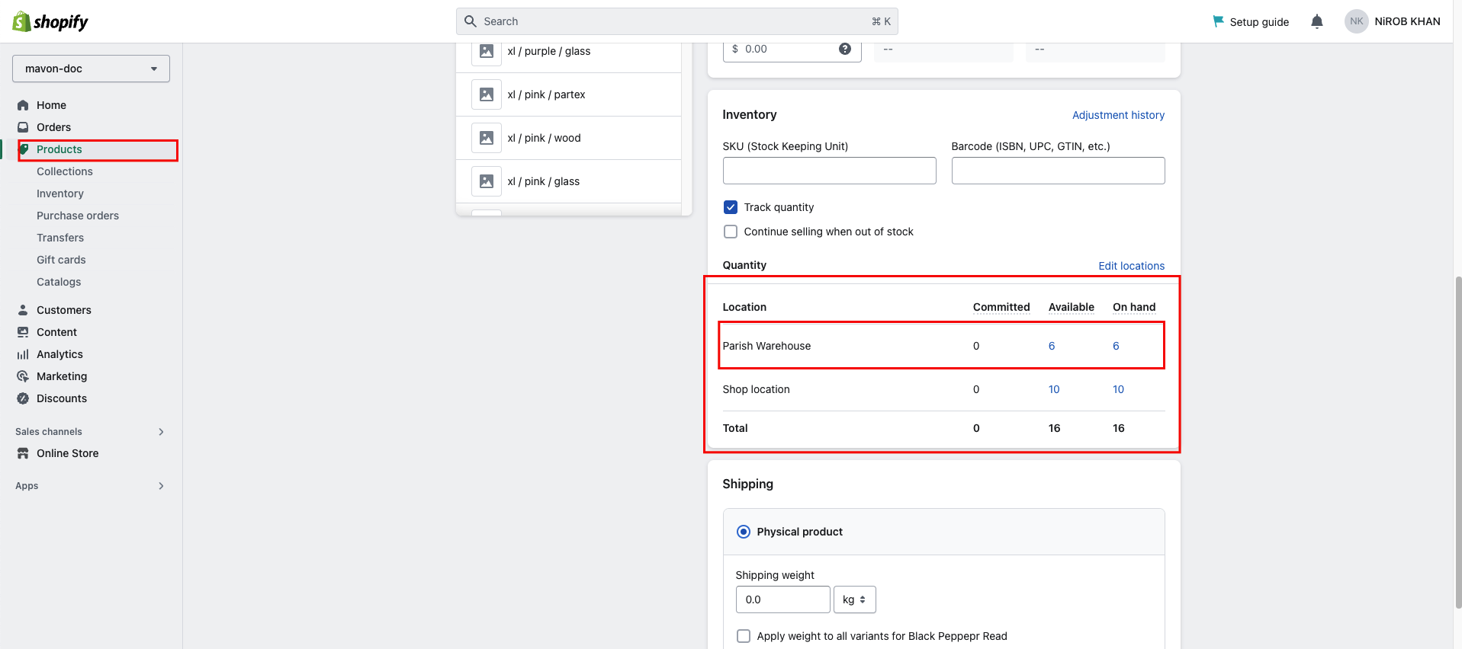This screenshot has height=649, width=1462.
Task: Open the Adjustment history link
Action: click(x=1118, y=115)
